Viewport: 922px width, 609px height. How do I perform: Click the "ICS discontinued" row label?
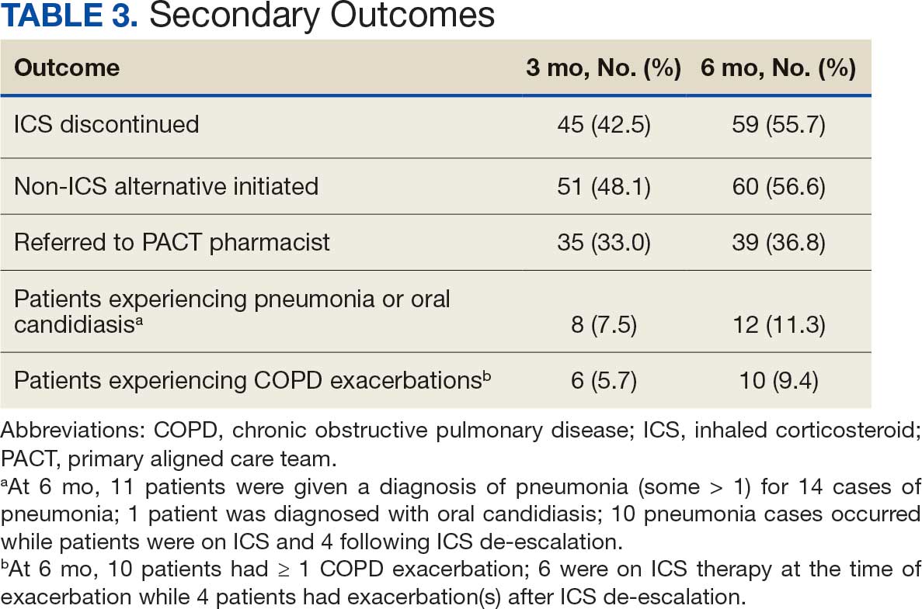(106, 124)
